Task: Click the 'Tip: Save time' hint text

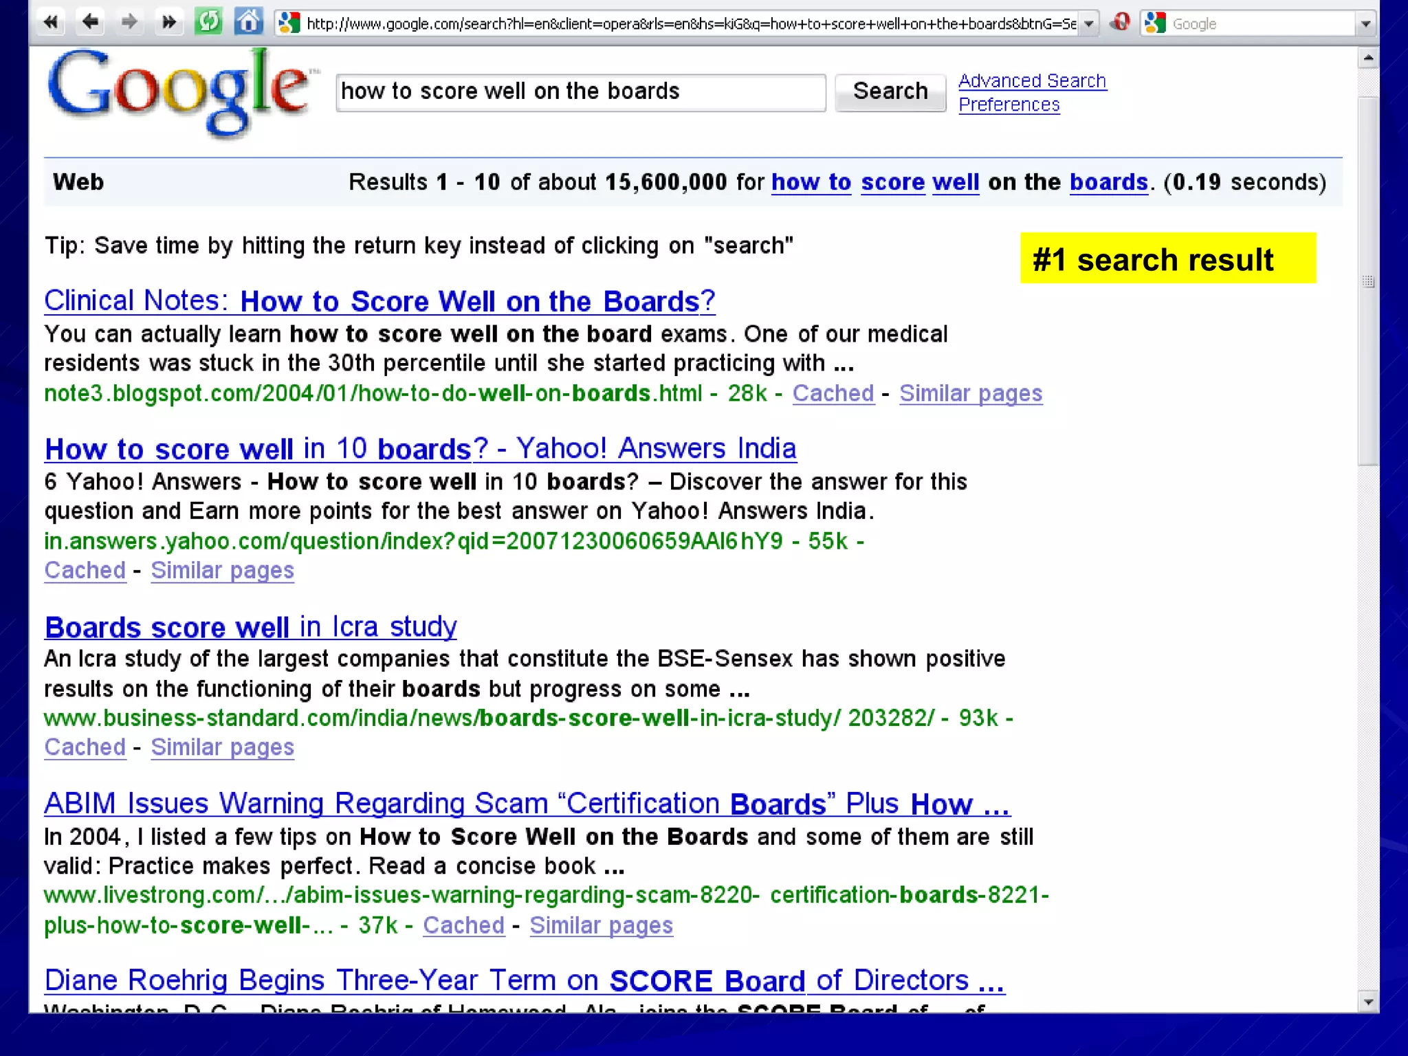Action: coord(419,245)
